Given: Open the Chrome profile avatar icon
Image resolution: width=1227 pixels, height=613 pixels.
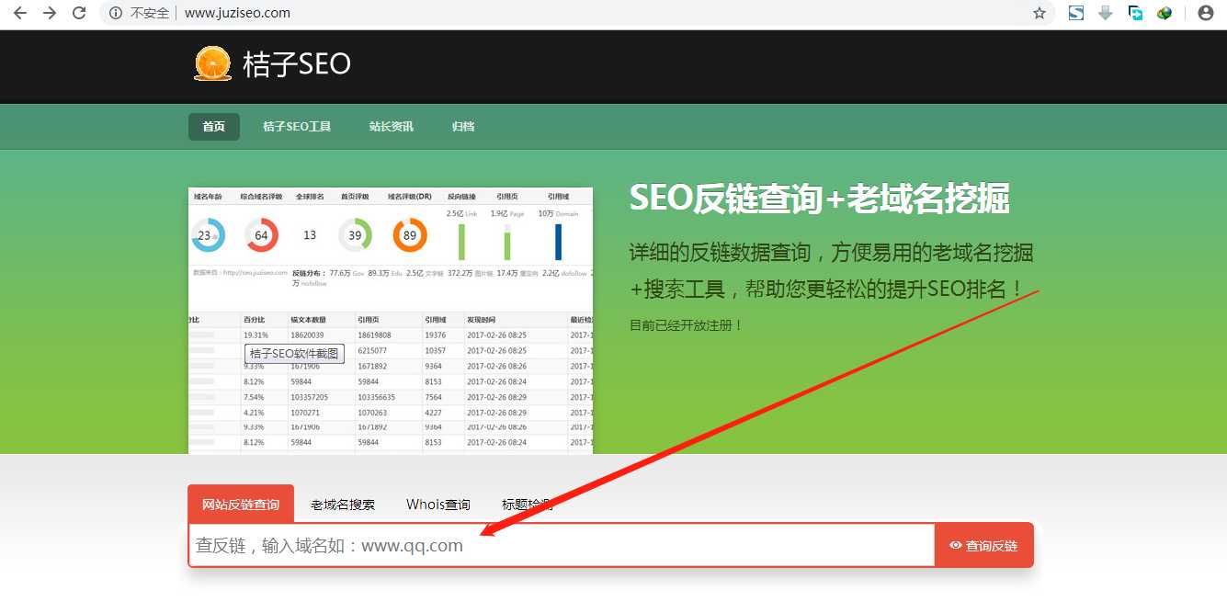Looking at the screenshot, I should click(x=1206, y=13).
